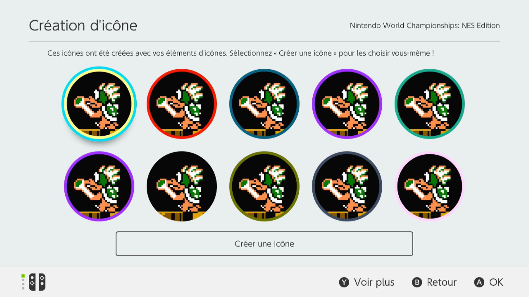Click the B button glyph
Image resolution: width=529 pixels, height=297 pixels.
(x=417, y=282)
